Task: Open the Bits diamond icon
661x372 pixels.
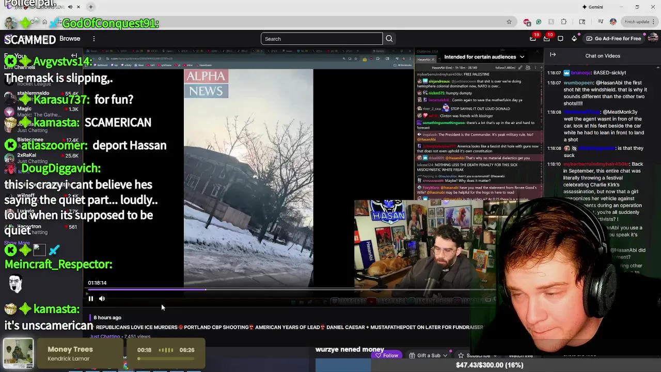Action: (x=574, y=39)
